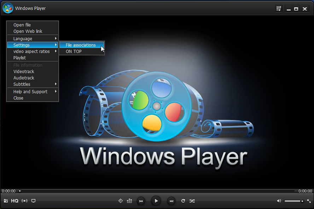Click the broadcast stream icon
This screenshot has height=209, width=314.
pyautogui.click(x=24, y=201)
